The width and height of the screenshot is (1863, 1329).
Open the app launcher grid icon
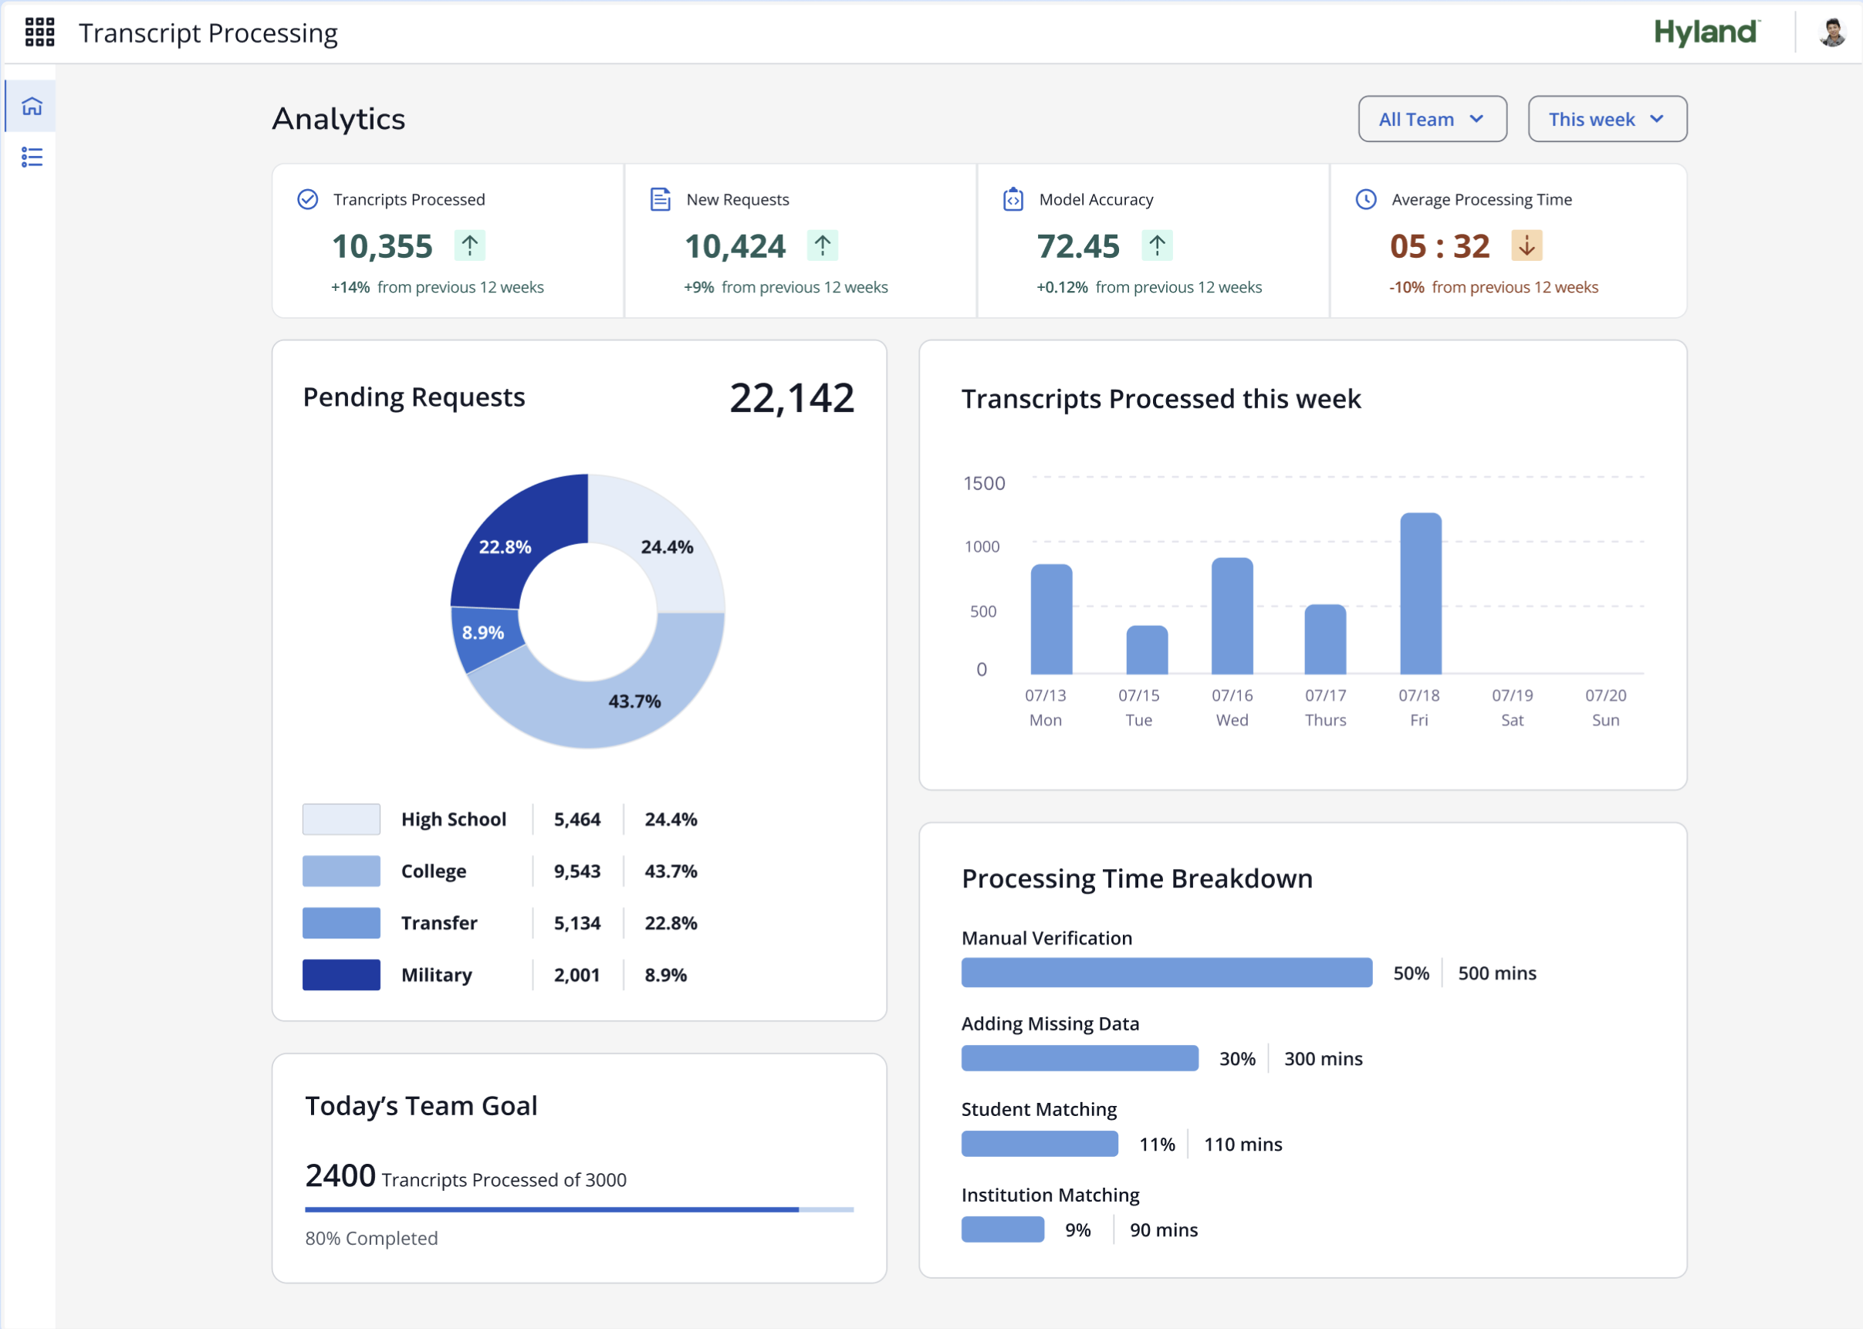tap(39, 32)
